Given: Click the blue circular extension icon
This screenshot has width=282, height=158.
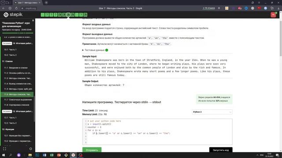Looking at the screenshot, I should [246, 8].
